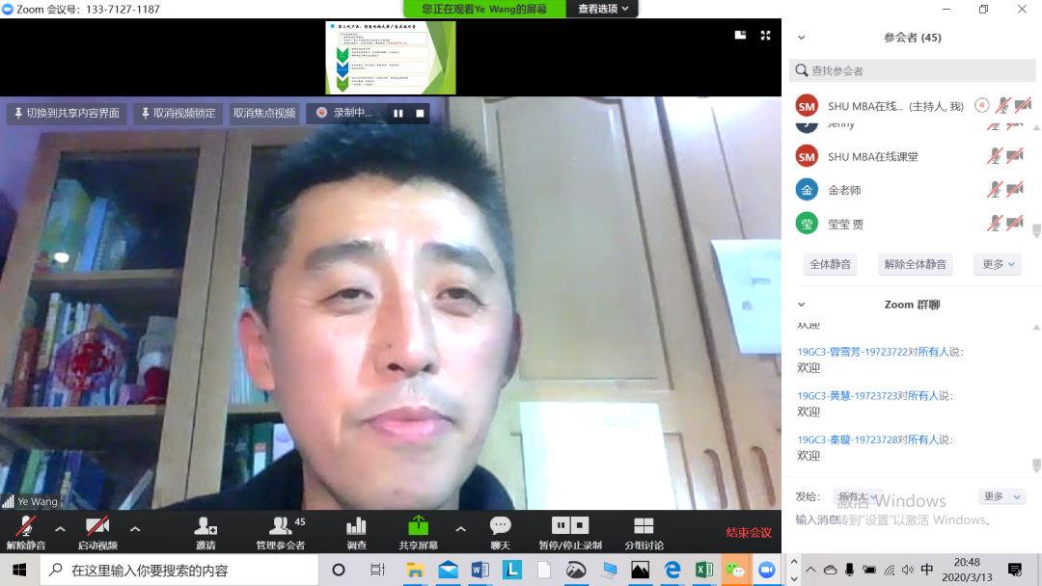This screenshot has height=586, width=1042.
Task: Unmute microphone (解除静音)
Action: (26, 526)
